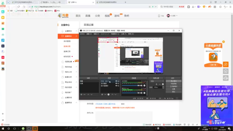Viewport: 233px width, 131px height.
Task: Open the 工具(T) menu in OBS
Action: 123,34
